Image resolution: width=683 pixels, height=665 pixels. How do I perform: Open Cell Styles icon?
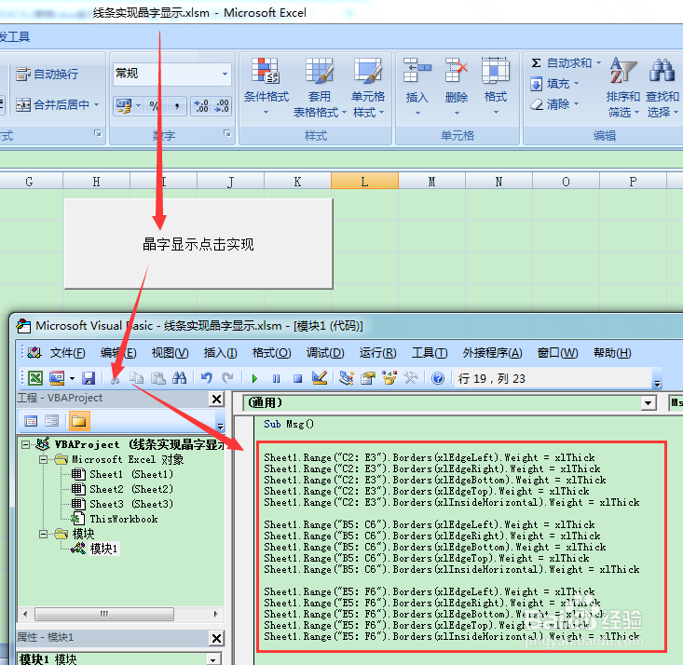click(x=368, y=71)
